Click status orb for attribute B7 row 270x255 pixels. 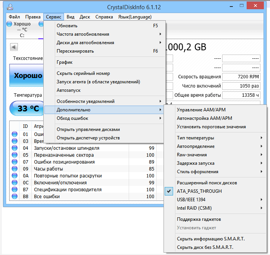(15, 189)
